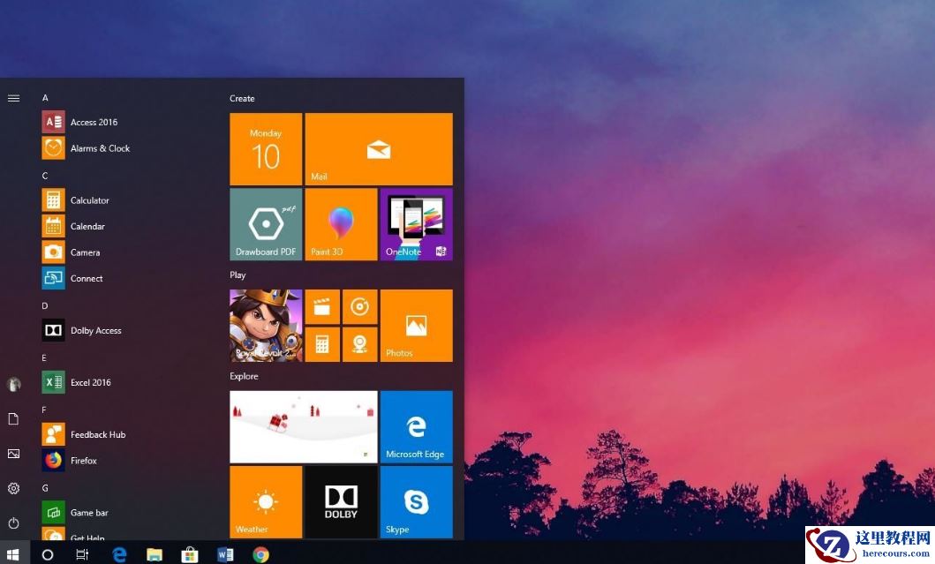Open Groove Music from the Play group
This screenshot has width=935, height=564.
pyautogui.click(x=359, y=306)
